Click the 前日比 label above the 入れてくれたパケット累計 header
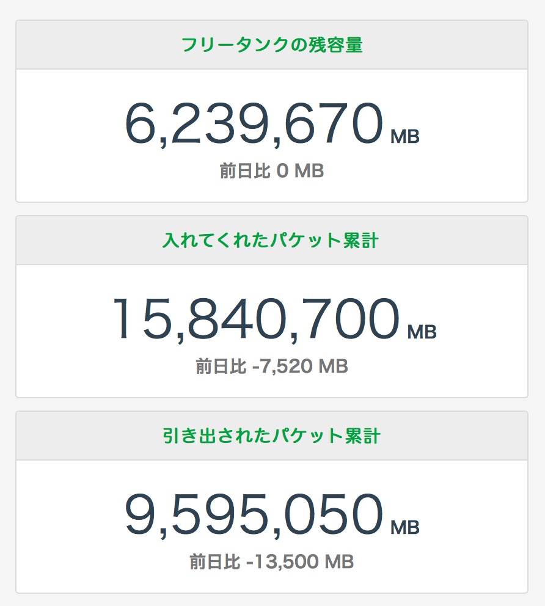This screenshot has width=545, height=606. pyautogui.click(x=244, y=171)
